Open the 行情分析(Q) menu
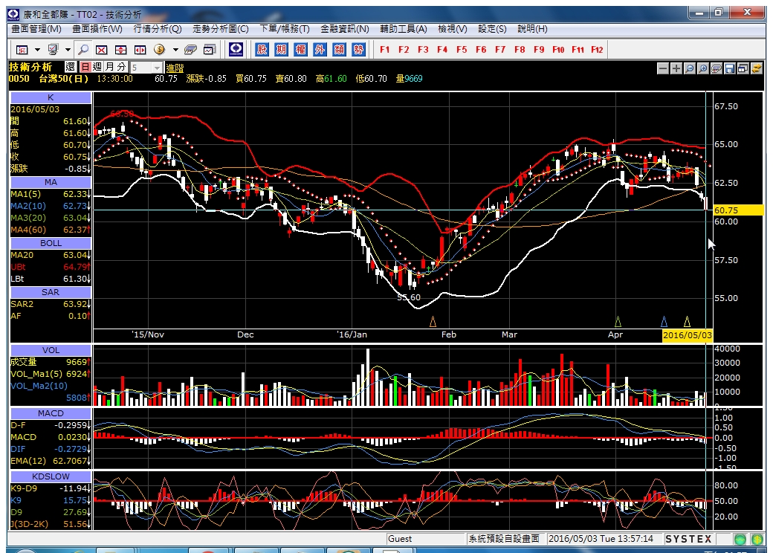Screen dimensions: 773x553 tap(158, 29)
